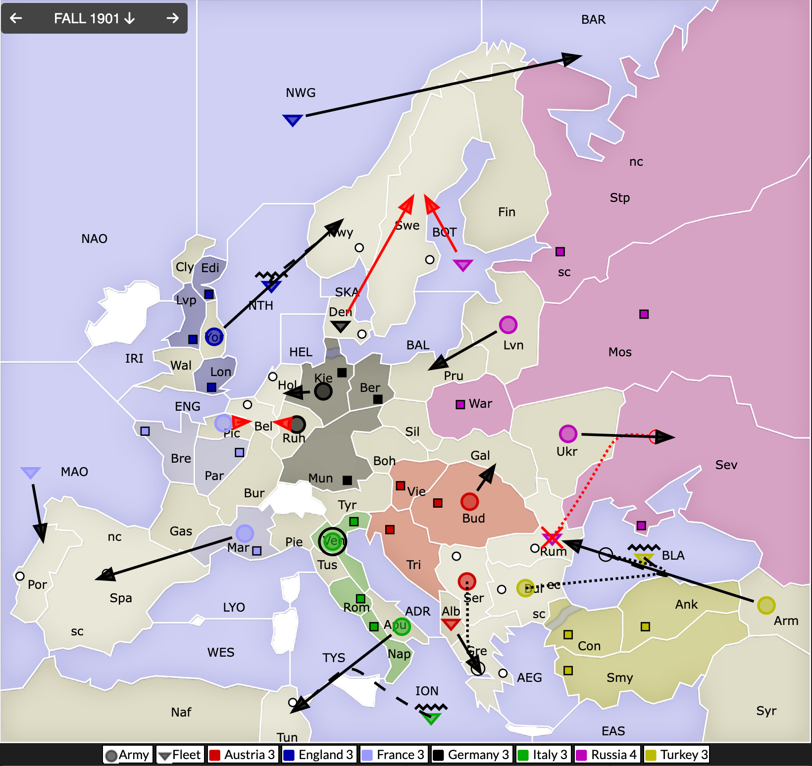812x766 pixels.
Task: Select the French fleet in MAO
Action: [30, 473]
